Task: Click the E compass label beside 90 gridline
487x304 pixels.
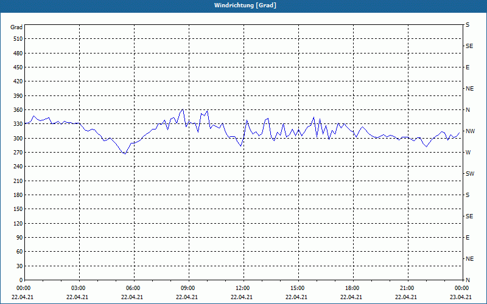Action: click(x=468, y=238)
